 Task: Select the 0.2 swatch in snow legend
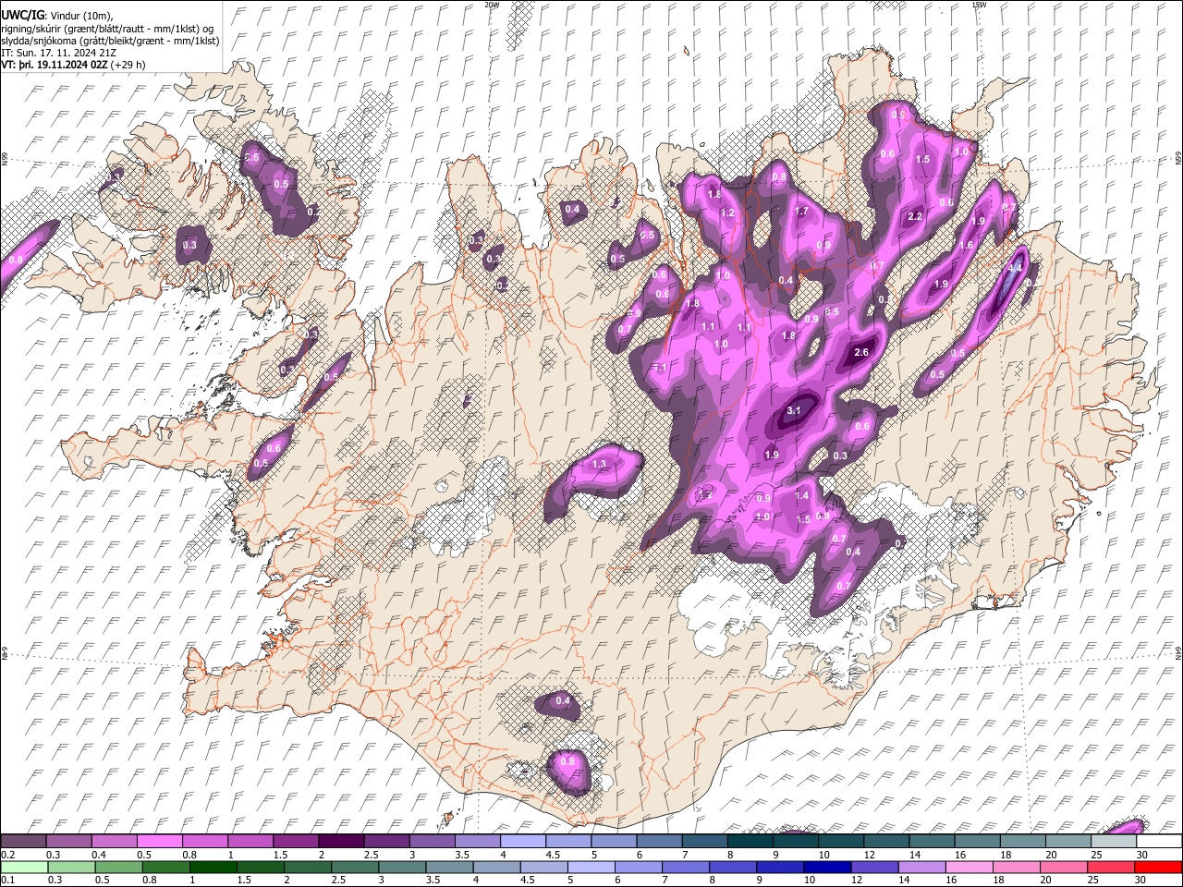coord(23,842)
